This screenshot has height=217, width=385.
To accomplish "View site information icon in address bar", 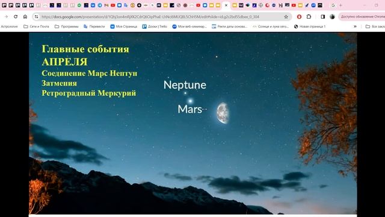I will (36, 17).
